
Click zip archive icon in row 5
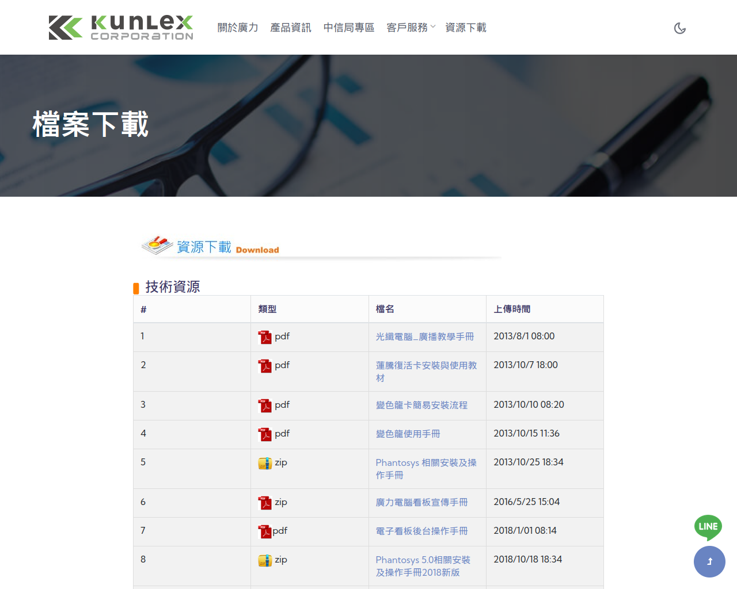click(x=265, y=463)
